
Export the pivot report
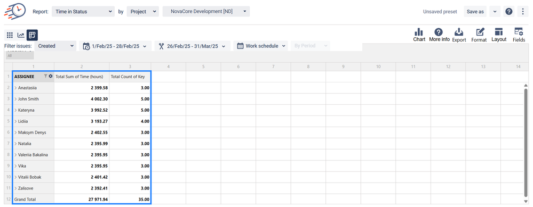point(459,35)
